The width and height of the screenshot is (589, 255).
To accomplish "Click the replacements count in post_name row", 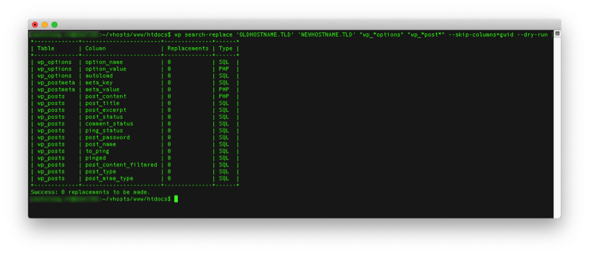I will coord(169,144).
